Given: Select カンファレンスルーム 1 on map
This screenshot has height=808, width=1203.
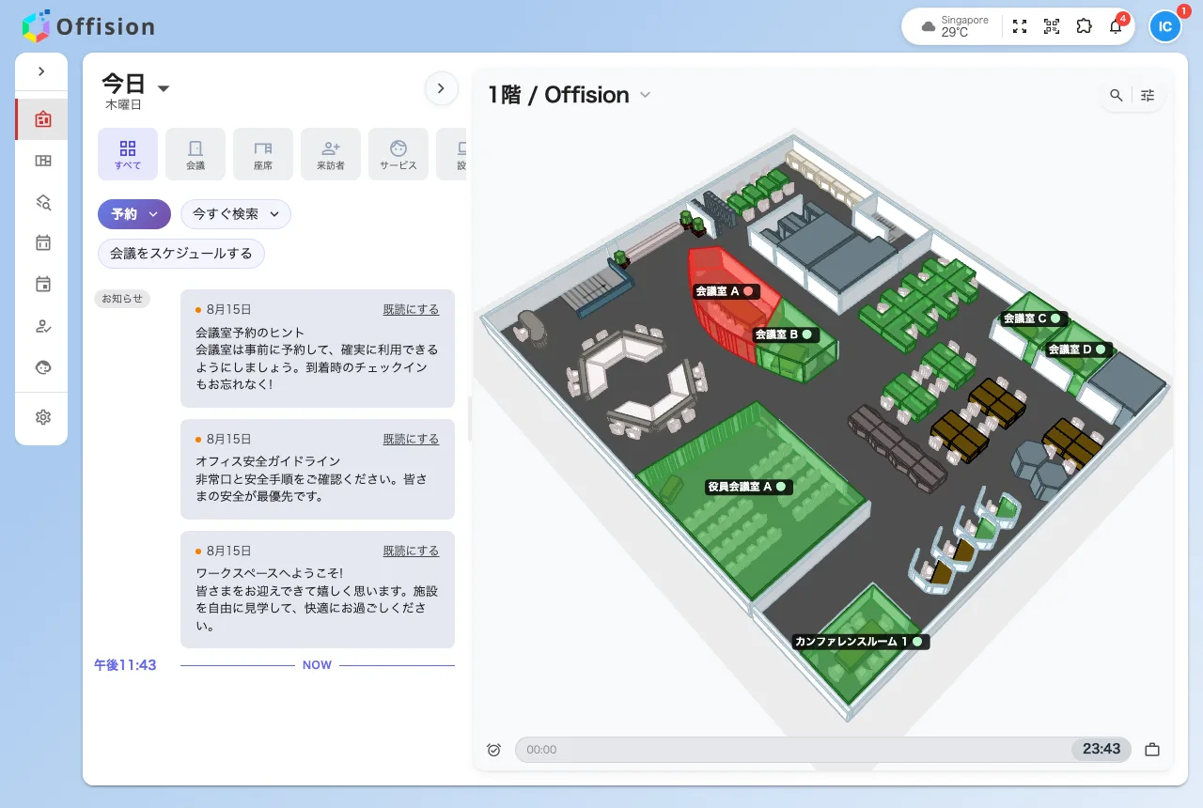Looking at the screenshot, I should pos(860,642).
